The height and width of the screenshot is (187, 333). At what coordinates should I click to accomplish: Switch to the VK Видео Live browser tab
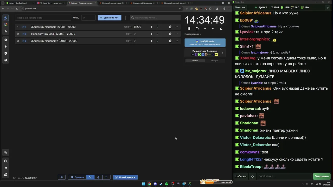pyautogui.click(x=51, y=3)
